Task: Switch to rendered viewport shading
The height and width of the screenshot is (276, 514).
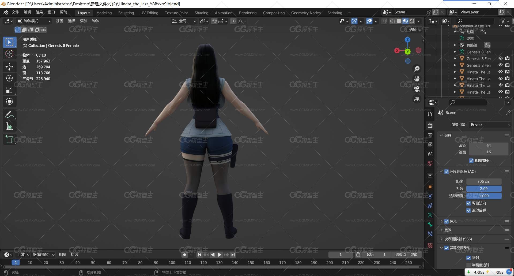Action: [x=412, y=21]
